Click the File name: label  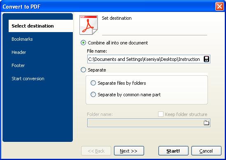click(97, 51)
